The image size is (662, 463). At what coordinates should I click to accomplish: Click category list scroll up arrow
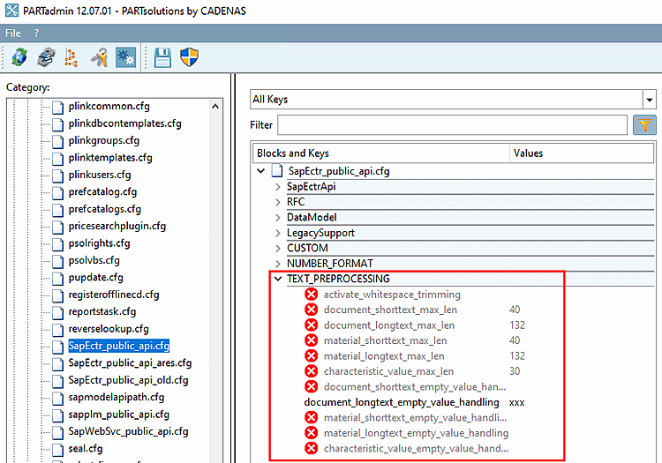(x=215, y=106)
